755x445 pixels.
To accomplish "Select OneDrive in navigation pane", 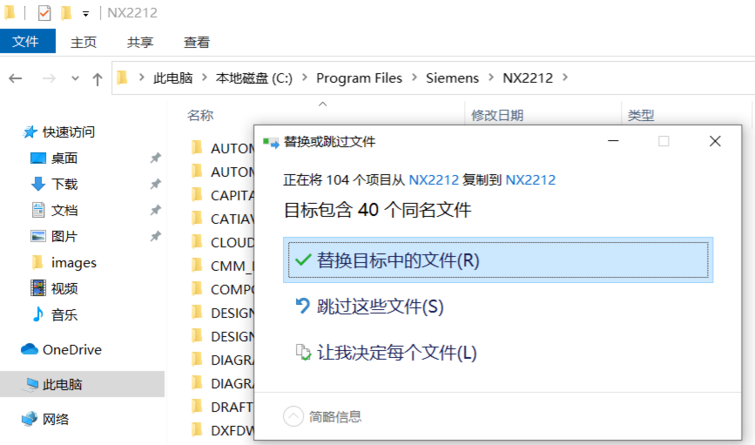I will pos(71,349).
